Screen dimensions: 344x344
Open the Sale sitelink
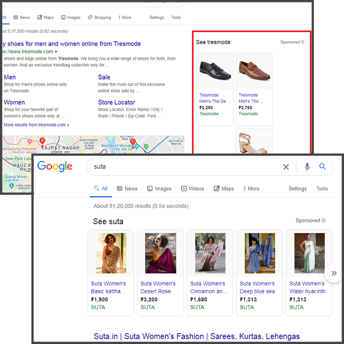[x=104, y=77]
